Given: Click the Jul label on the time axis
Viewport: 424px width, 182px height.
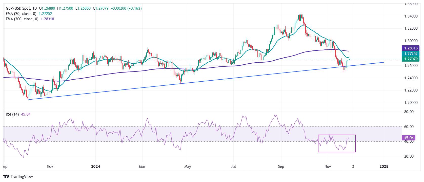Looking at the screenshot, I should click(233, 167).
